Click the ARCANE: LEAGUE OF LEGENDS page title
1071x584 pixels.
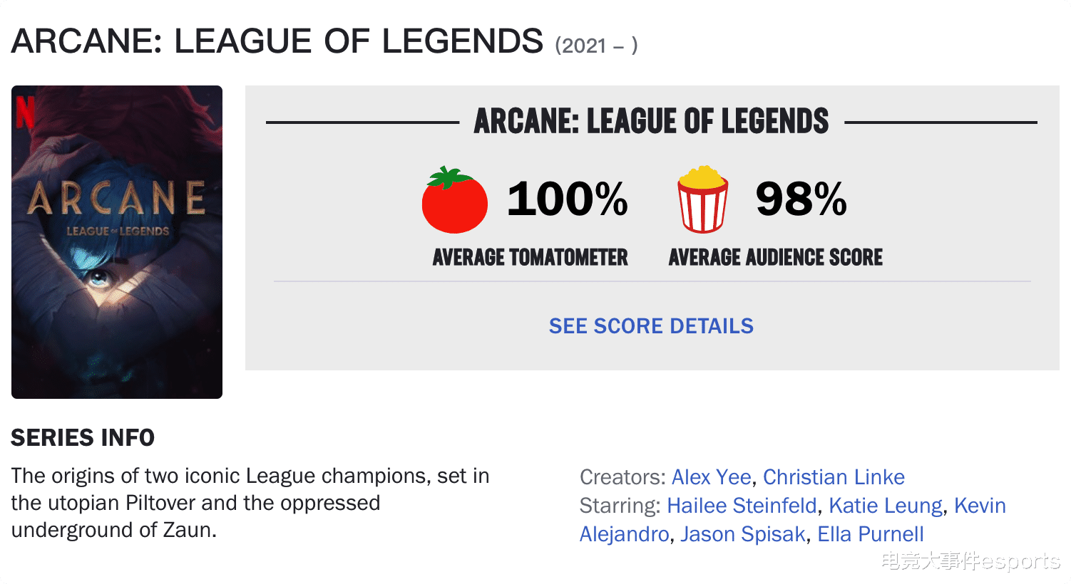(277, 41)
